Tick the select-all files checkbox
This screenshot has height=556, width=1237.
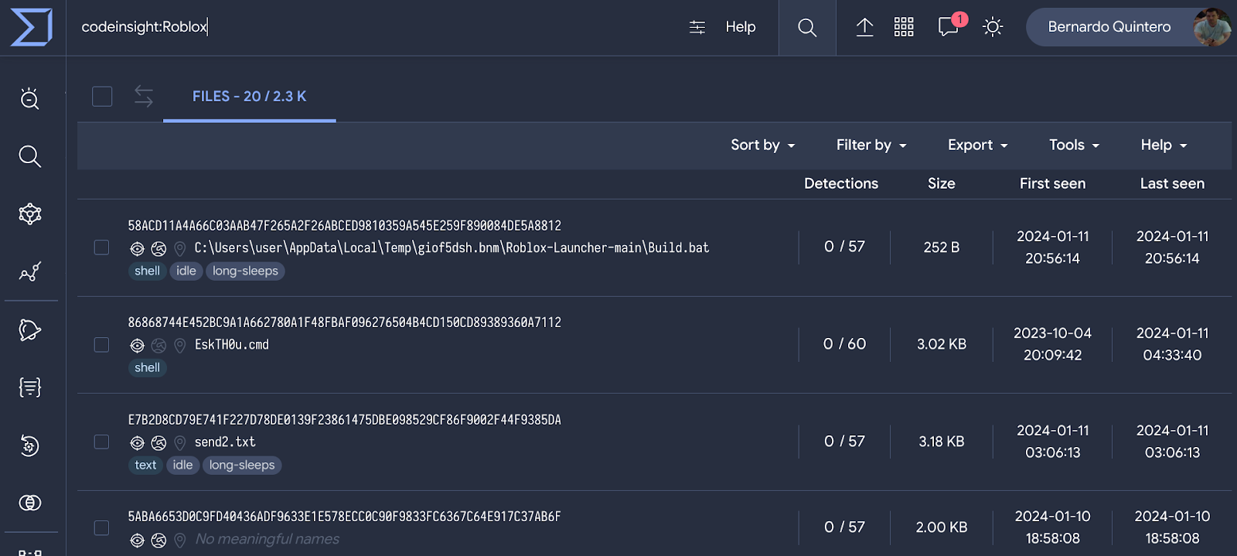(102, 97)
